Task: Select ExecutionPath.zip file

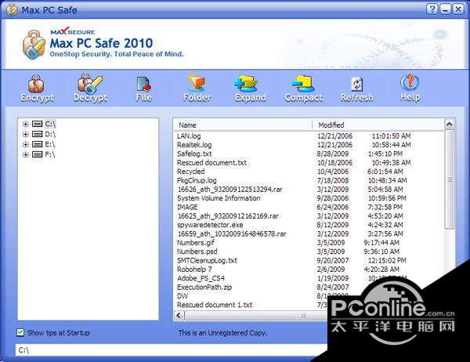Action: click(204, 287)
